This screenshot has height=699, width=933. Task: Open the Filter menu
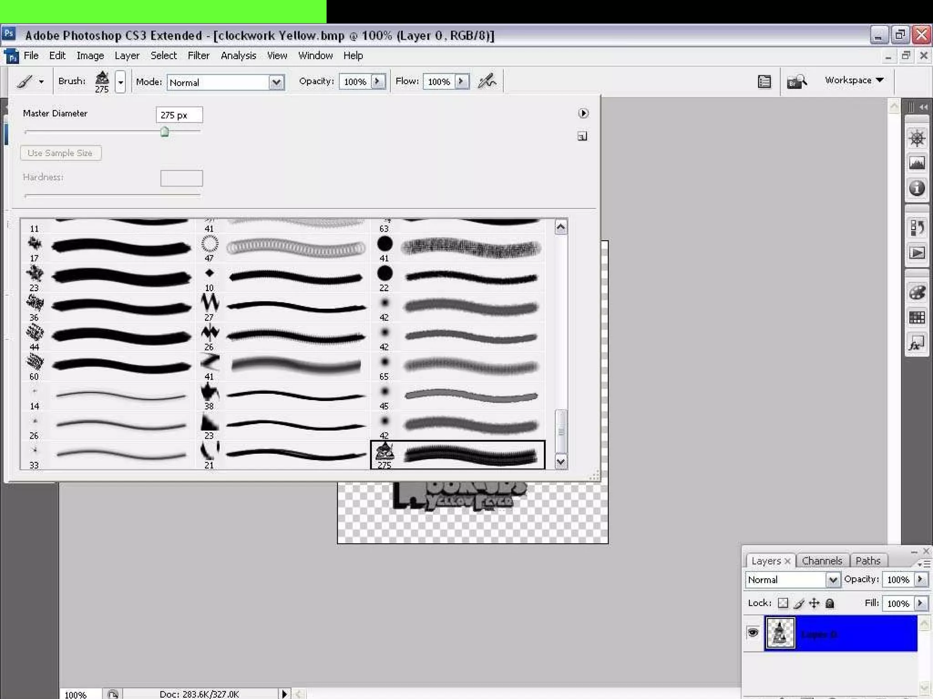tap(198, 56)
